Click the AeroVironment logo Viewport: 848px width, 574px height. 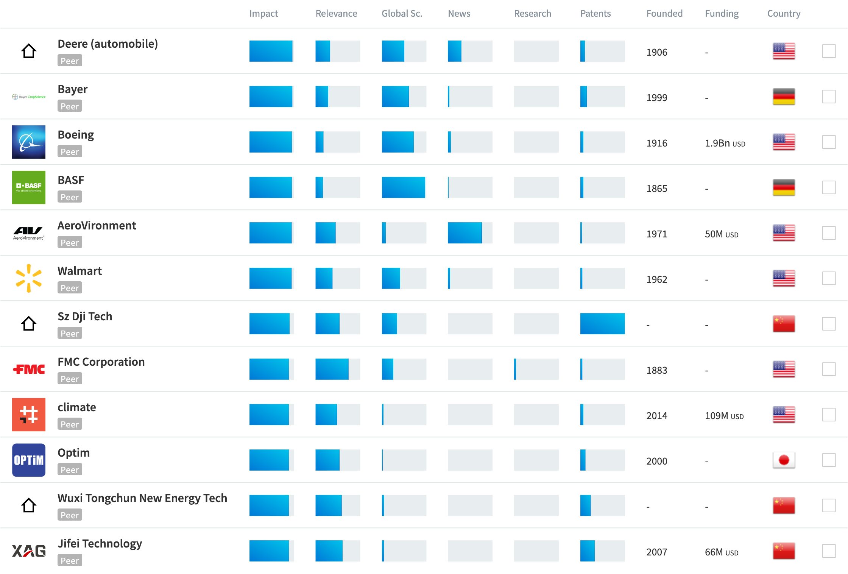click(29, 233)
